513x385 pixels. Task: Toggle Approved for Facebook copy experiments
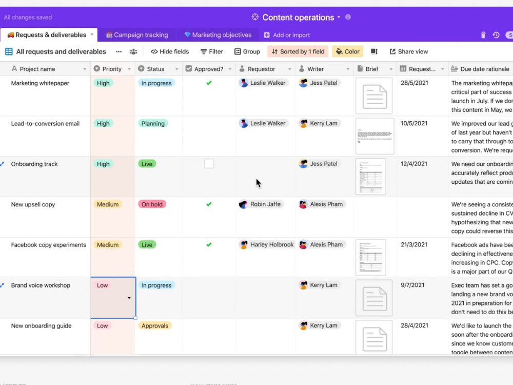(x=209, y=245)
